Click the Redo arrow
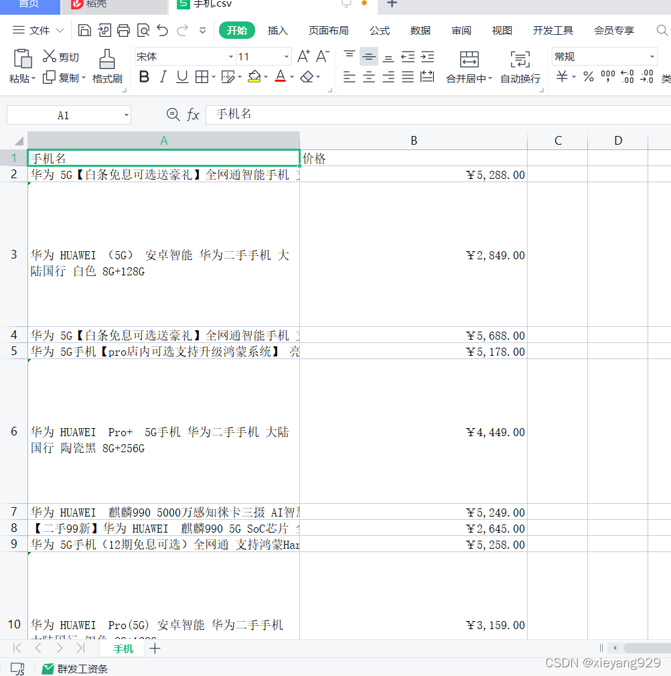Screen dimensions: 671x676 coord(182,30)
